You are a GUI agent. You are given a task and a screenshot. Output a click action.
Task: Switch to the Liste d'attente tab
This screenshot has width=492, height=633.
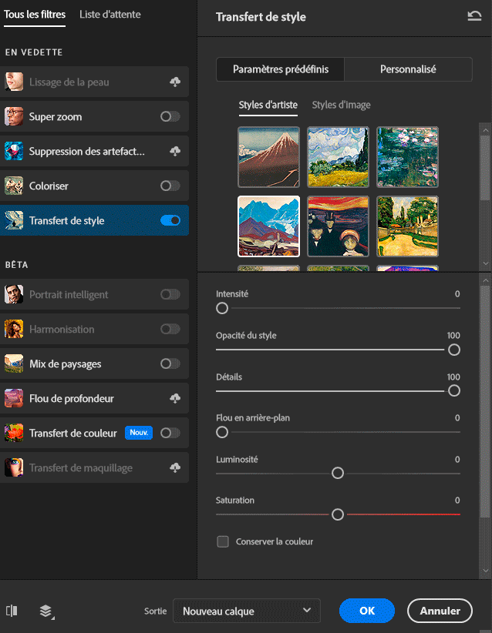click(110, 14)
